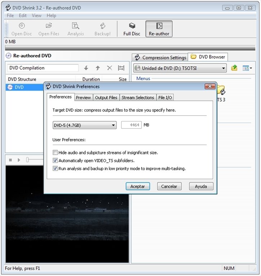
Task: Open the view style icon dropdown
Action: coord(247,68)
